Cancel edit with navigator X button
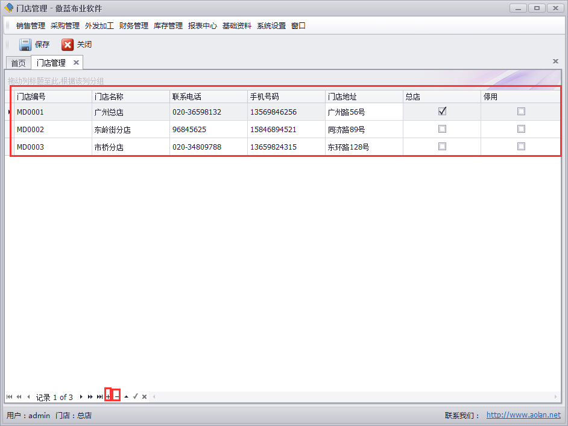 (x=145, y=396)
